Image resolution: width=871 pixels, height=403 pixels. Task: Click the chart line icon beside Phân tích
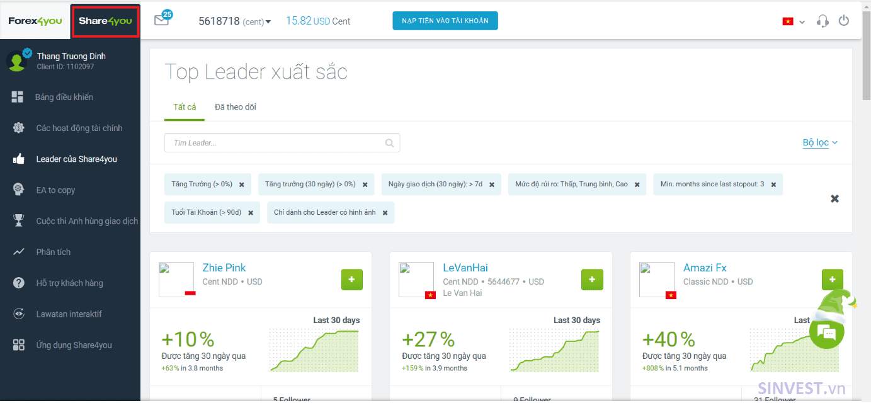coord(18,252)
